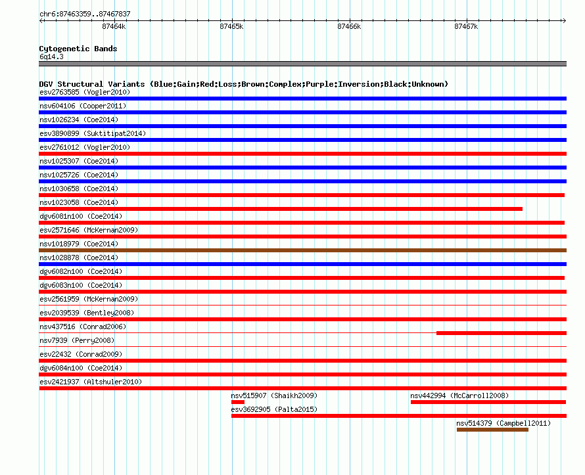Click the right arrowhead of the ruler
The width and height of the screenshot is (585, 475).
[x=564, y=21]
